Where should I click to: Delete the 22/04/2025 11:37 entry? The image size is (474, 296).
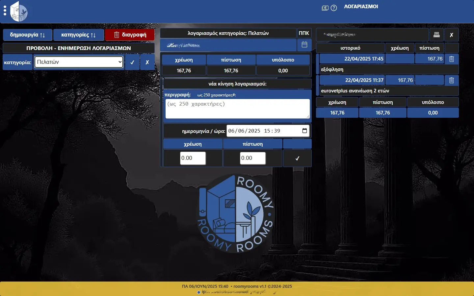click(452, 80)
